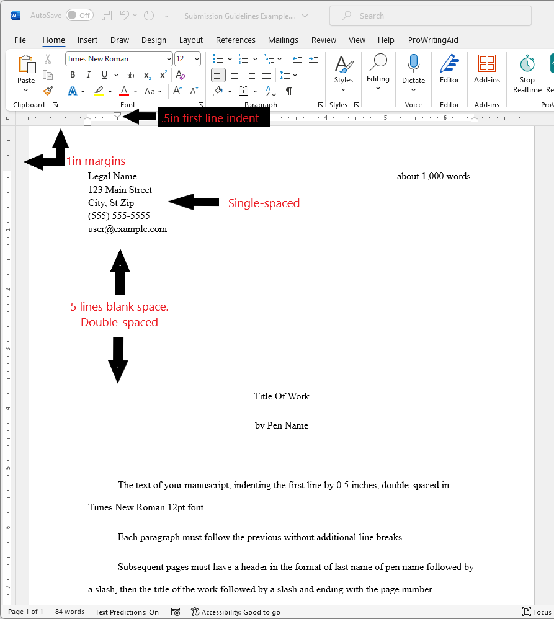Launch the Editor proofing tool
This screenshot has height=619, width=554.
(x=449, y=68)
